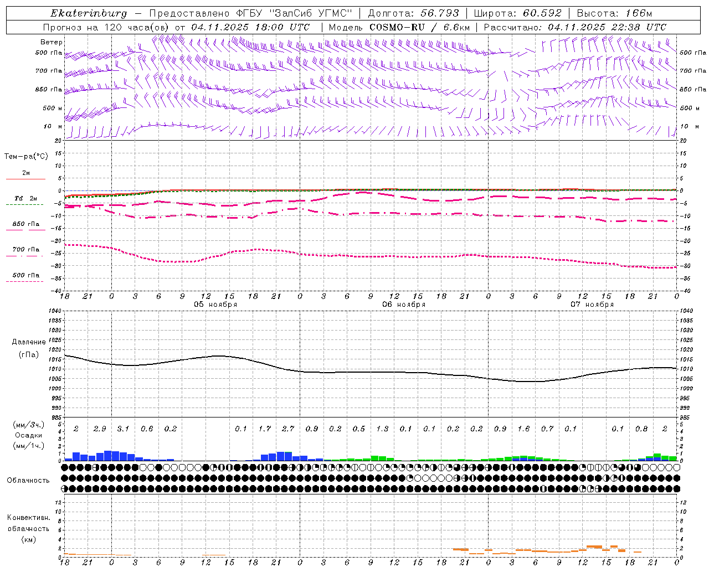Click the '(мм/1ч.)' hourly precipitation unit label
The height and width of the screenshot is (567, 709).
point(29,446)
